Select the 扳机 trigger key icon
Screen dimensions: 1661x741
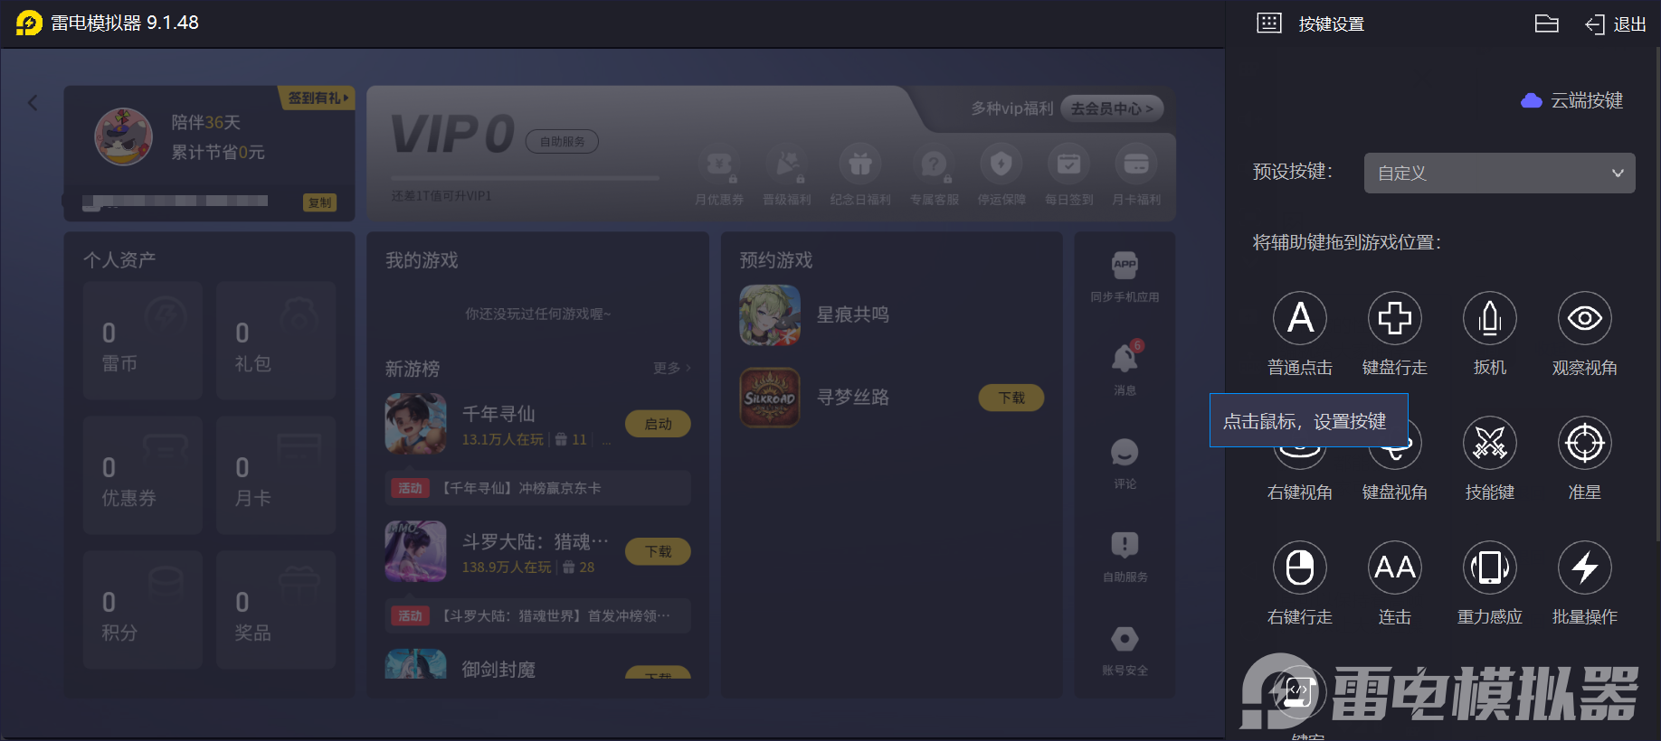[1490, 318]
